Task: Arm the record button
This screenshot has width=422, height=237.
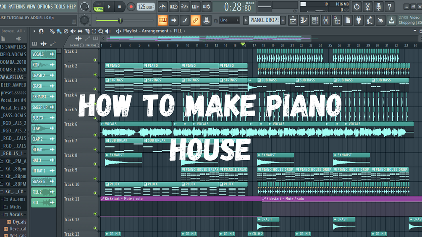Action: click(131, 7)
